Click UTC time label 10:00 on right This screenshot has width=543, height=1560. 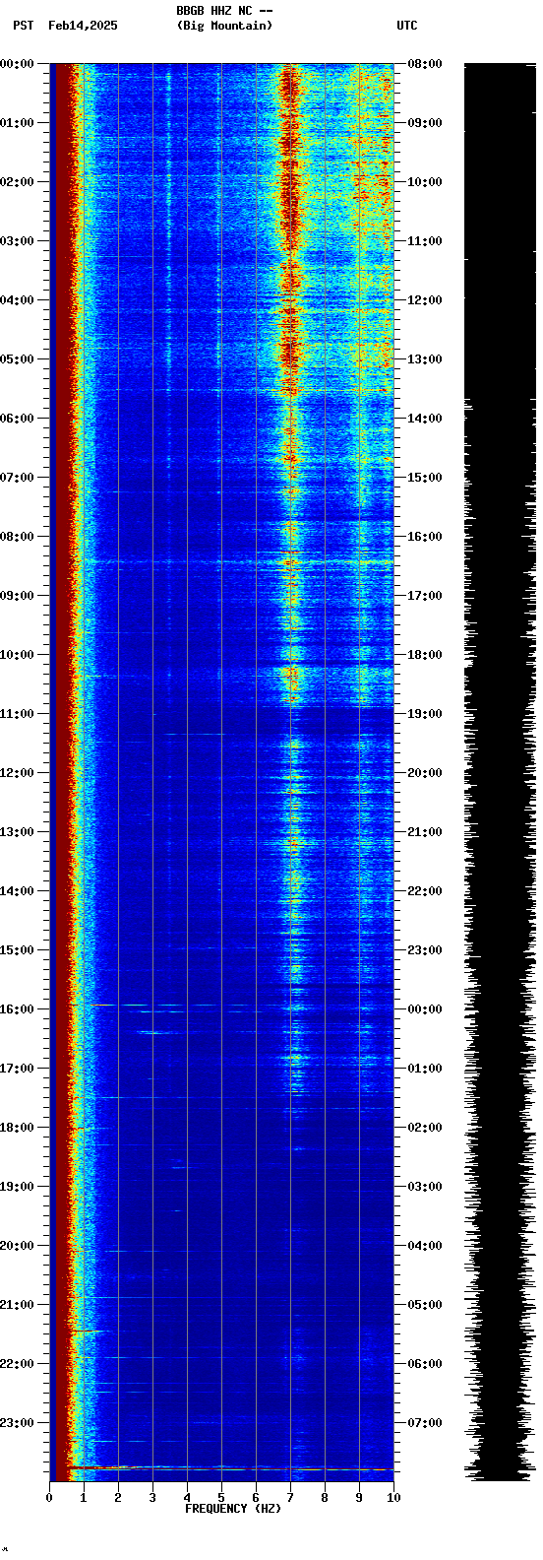click(425, 182)
